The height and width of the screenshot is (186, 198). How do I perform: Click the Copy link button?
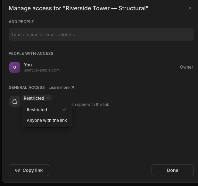coord(29,170)
